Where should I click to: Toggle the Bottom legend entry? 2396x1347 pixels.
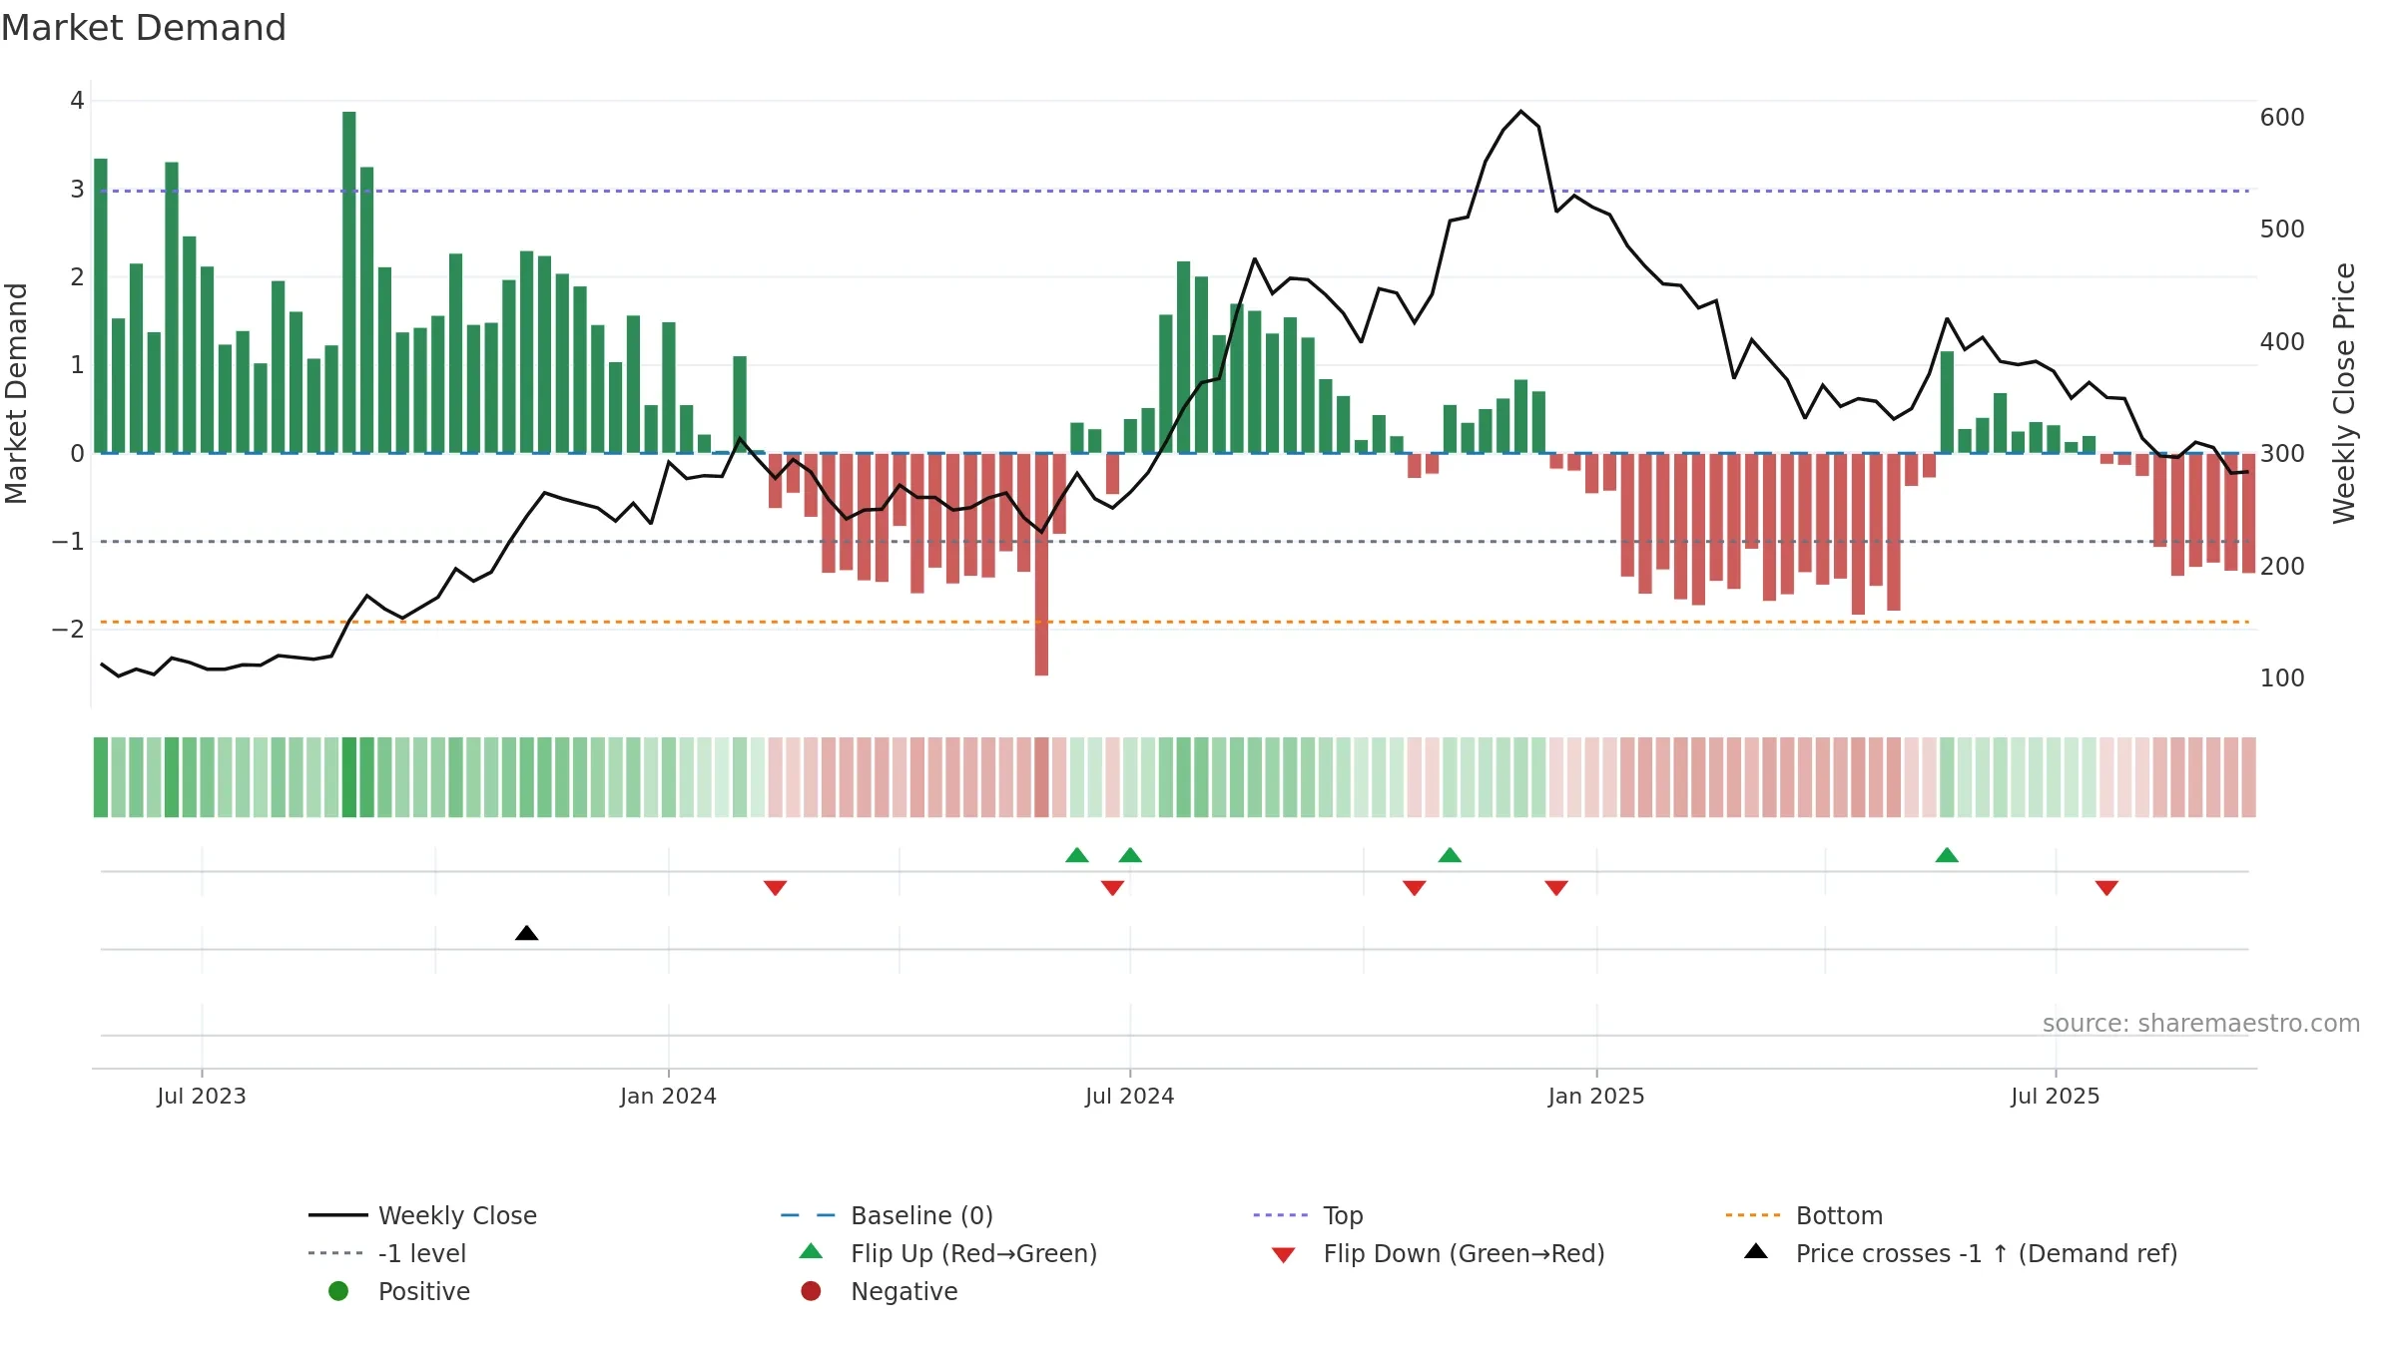pos(1804,1215)
